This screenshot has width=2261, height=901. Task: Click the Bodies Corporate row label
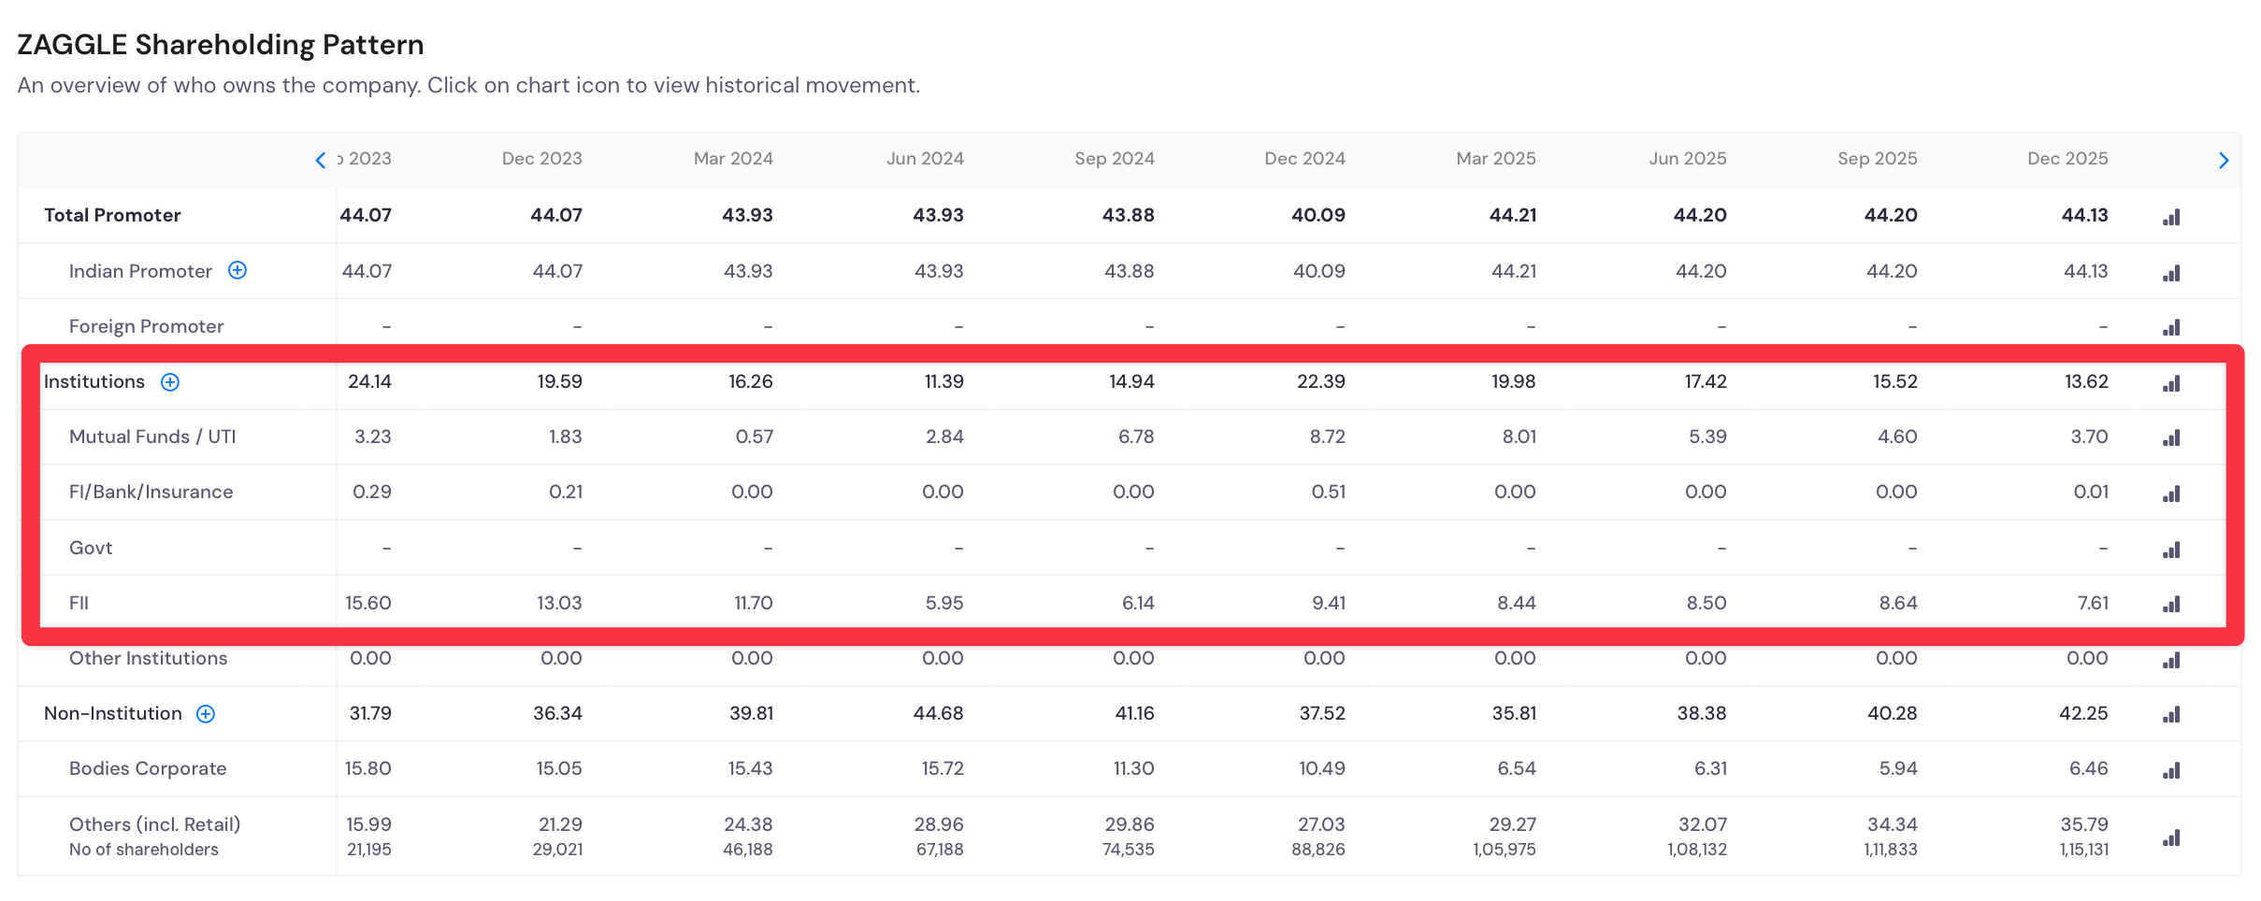pos(148,768)
